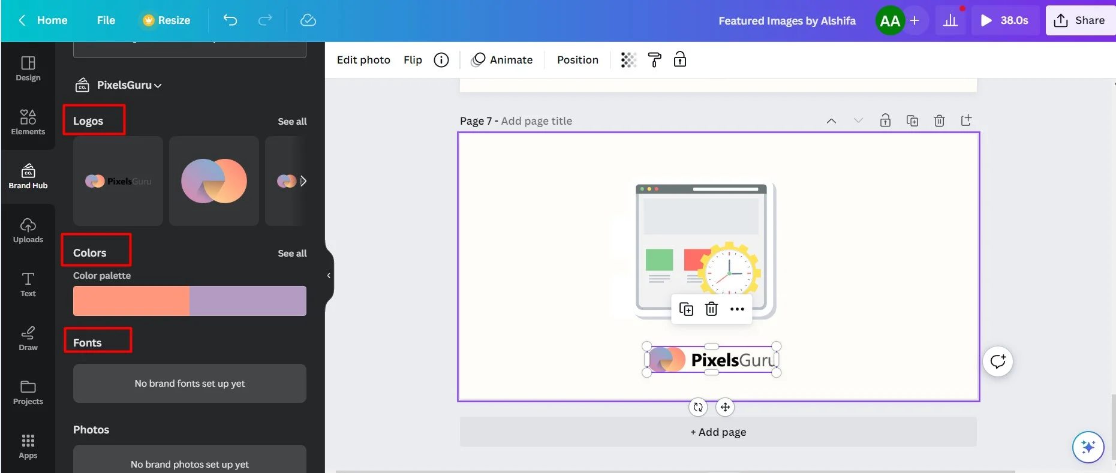This screenshot has height=473, width=1116.
Task: Delete Page 7
Action: click(939, 120)
